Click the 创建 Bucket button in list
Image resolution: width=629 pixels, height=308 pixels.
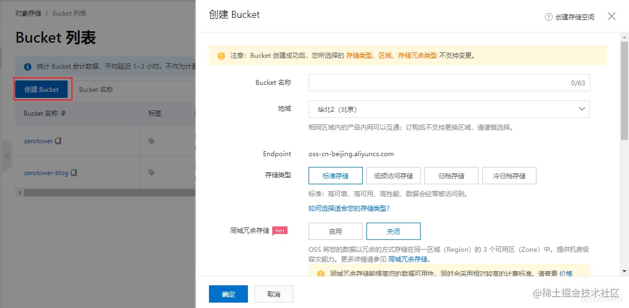41,89
